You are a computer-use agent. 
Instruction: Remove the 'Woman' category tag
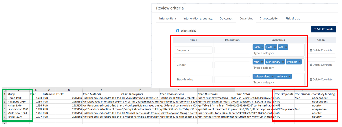(x=300, y=62)
